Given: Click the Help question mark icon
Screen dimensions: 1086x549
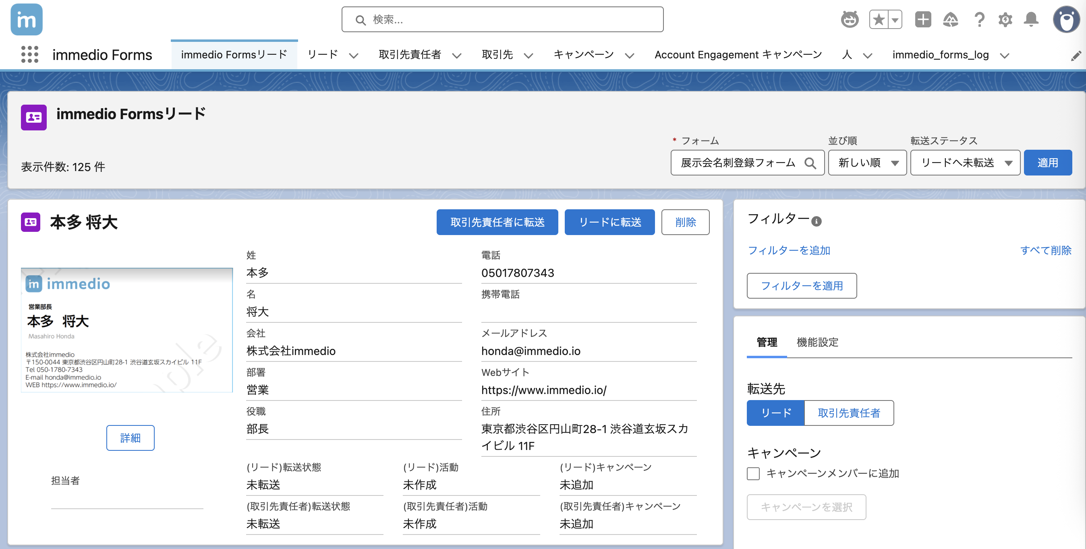Looking at the screenshot, I should coord(979,19).
